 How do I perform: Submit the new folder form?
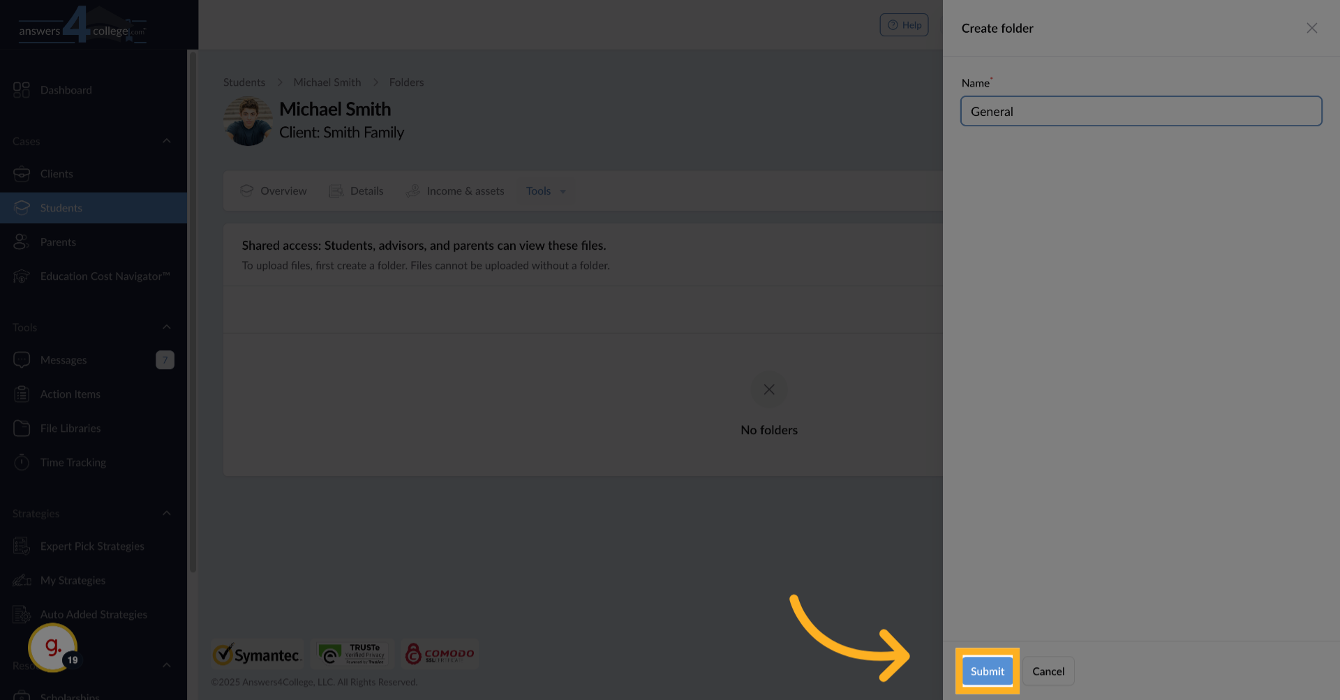coord(988,671)
